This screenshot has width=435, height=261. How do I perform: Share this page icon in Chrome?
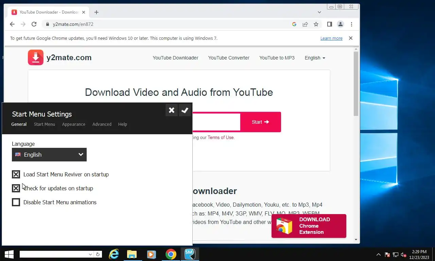pos(305,24)
